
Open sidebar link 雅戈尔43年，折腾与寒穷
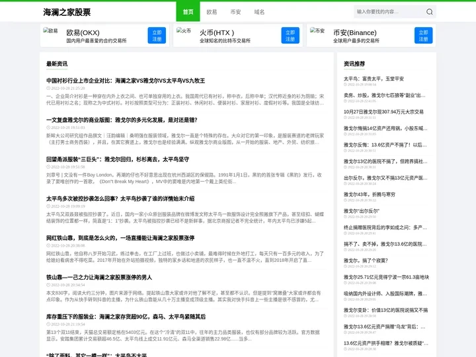[x=370, y=194]
